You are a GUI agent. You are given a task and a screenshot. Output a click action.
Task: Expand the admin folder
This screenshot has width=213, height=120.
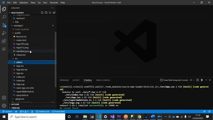pos(32,62)
